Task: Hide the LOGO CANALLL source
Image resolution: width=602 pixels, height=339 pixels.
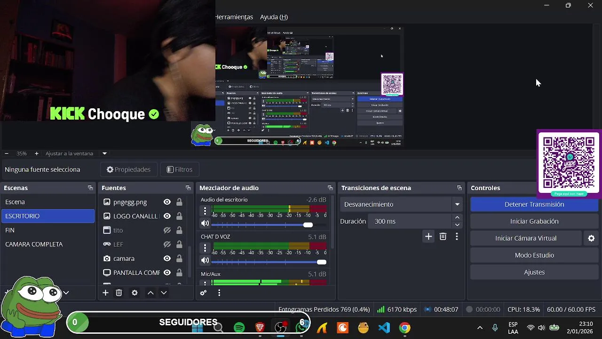Action: 167,216
